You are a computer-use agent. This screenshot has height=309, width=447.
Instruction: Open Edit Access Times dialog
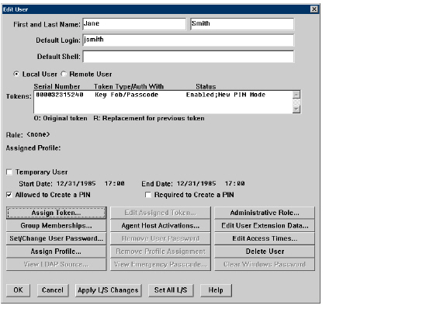click(265, 238)
